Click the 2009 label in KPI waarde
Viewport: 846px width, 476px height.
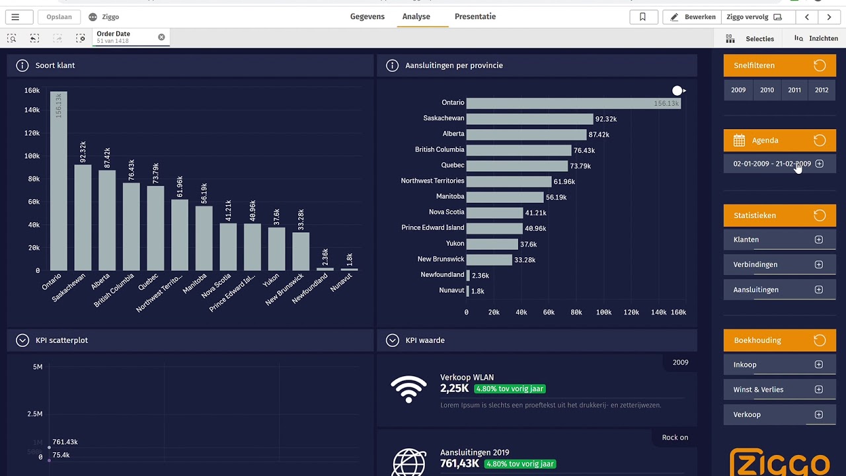(680, 362)
